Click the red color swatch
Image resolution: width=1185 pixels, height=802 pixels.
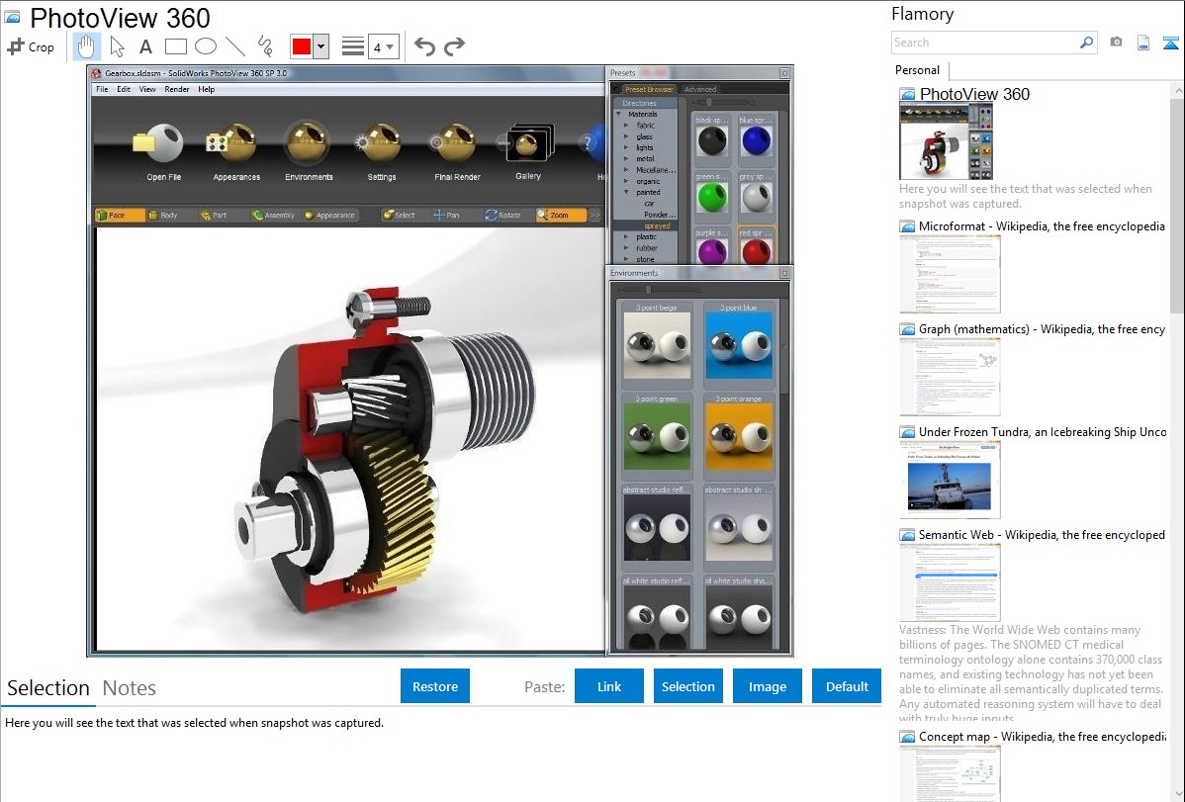click(x=301, y=46)
